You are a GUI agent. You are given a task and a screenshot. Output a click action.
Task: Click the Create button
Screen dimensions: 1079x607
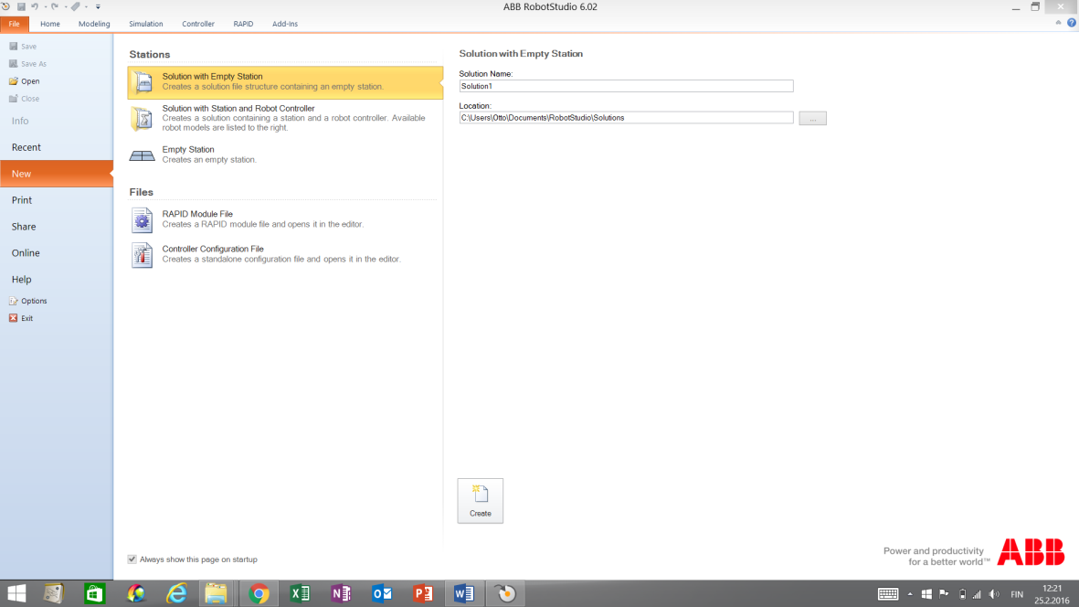(481, 501)
